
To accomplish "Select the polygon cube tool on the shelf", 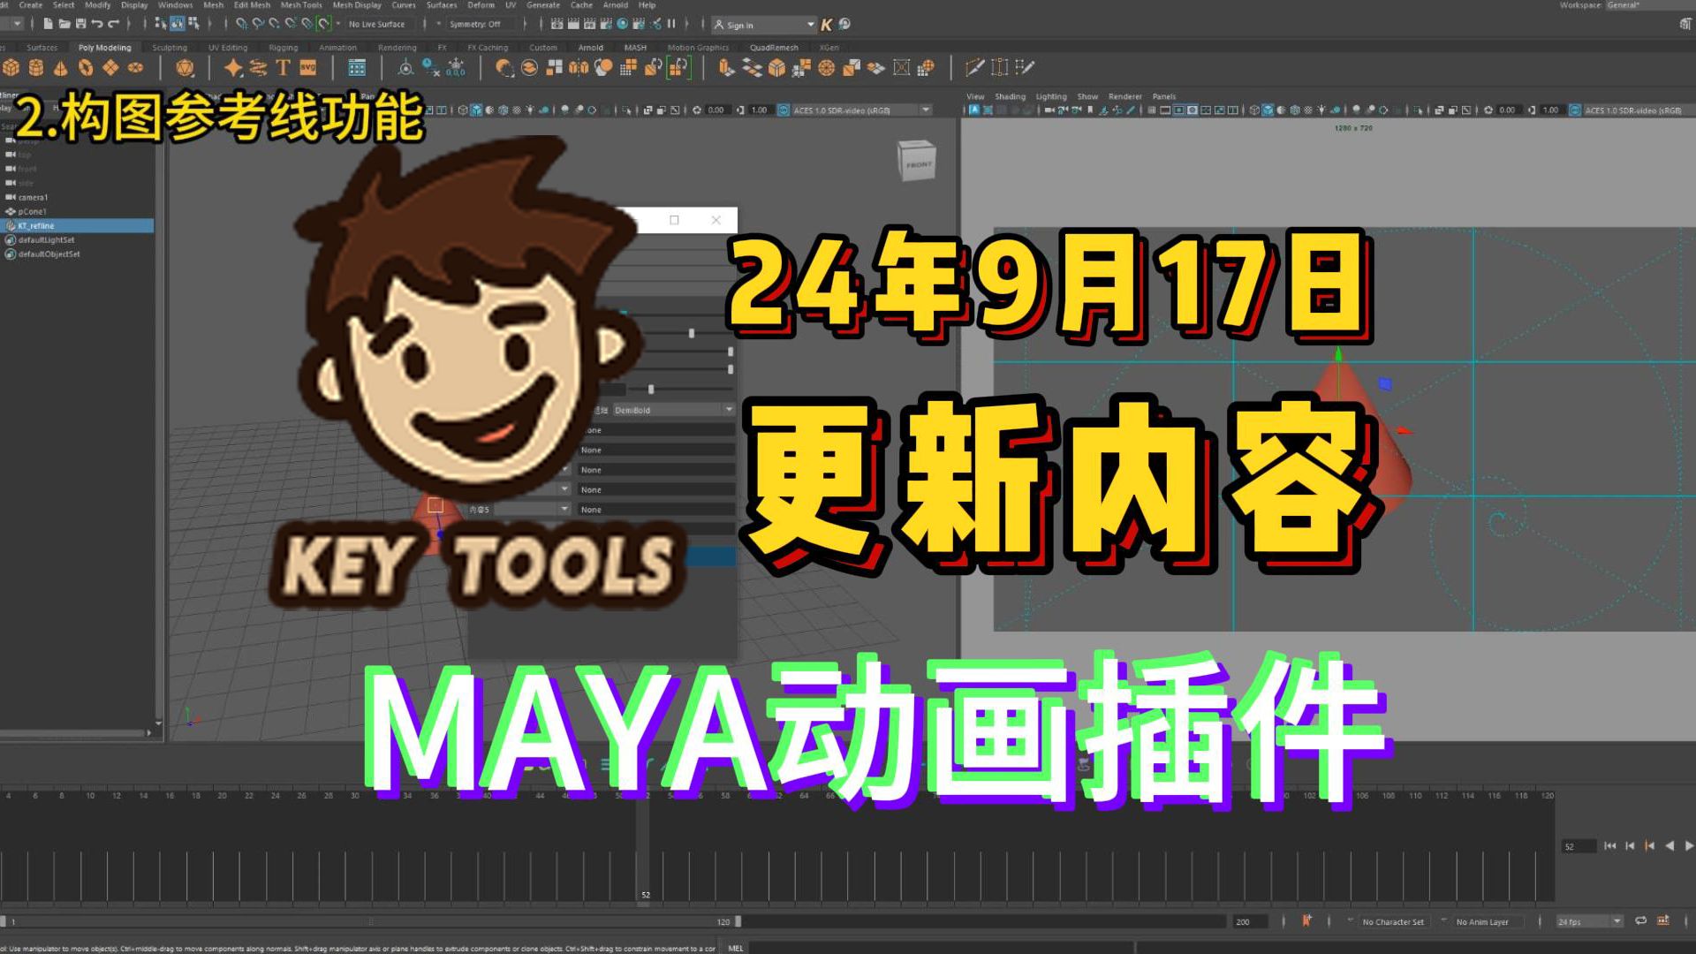I will click(x=11, y=68).
